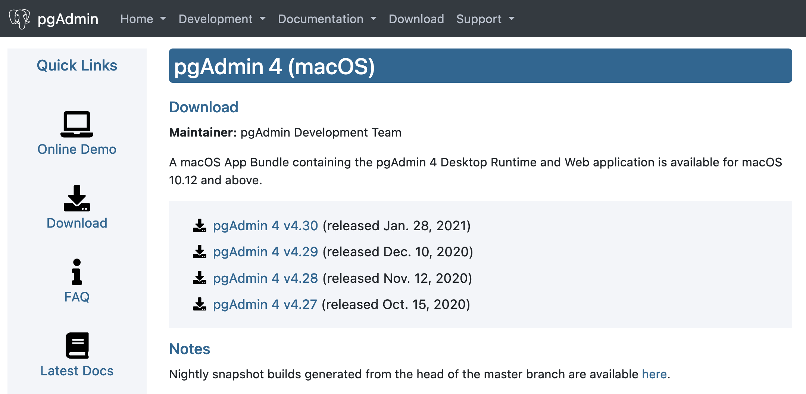Click the 'Maintainer:' label text

coord(203,132)
